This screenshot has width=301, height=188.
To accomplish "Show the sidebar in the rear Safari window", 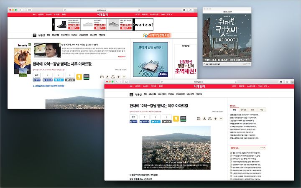I will [30, 10].
